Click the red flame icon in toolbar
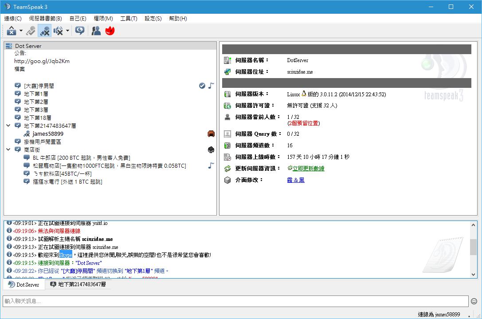The width and height of the screenshot is (482, 319). pyautogui.click(x=110, y=31)
